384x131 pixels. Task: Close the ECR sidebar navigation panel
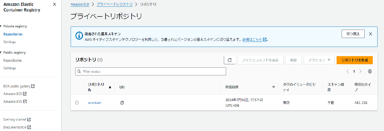pyautogui.click(x=54, y=4)
